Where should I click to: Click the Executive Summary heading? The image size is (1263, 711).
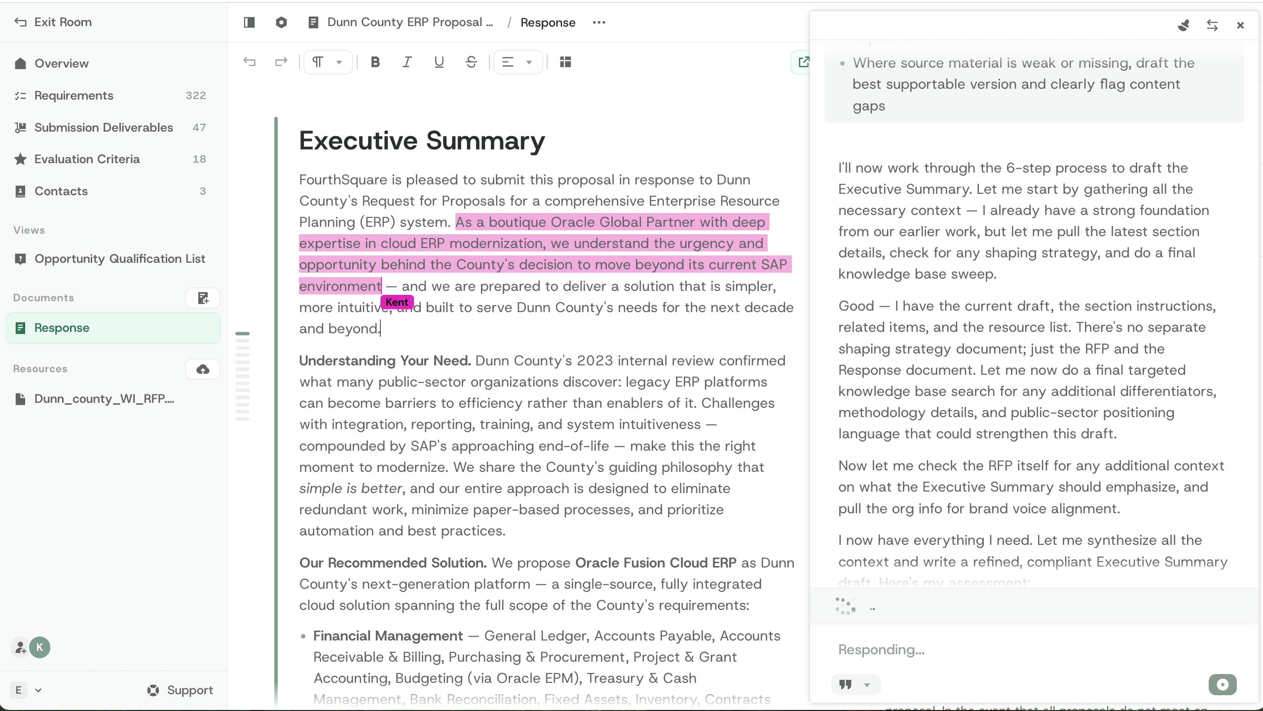422,141
